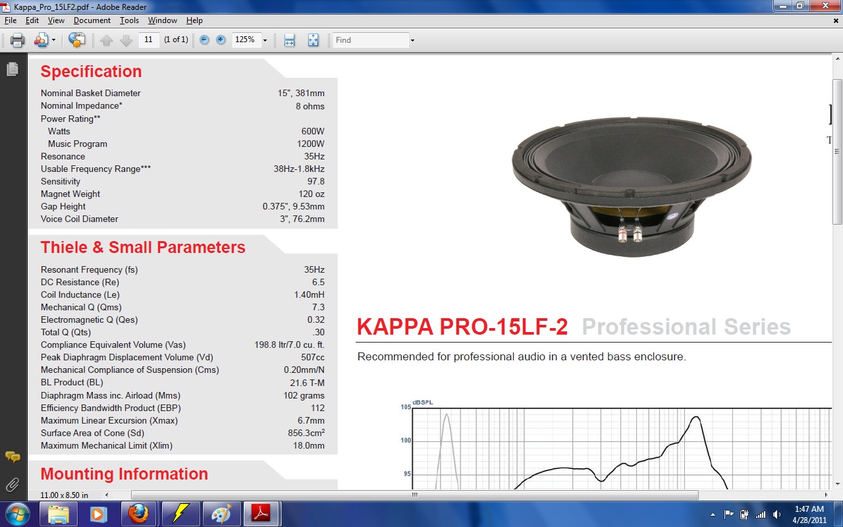Click the vertical scrollbar up arrow
This screenshot has width=843, height=527.
pos(837,59)
